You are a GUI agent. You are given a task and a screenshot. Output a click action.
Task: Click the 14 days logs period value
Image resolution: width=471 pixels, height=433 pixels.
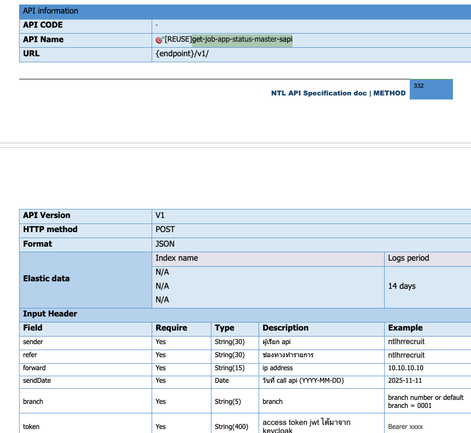[x=402, y=286]
